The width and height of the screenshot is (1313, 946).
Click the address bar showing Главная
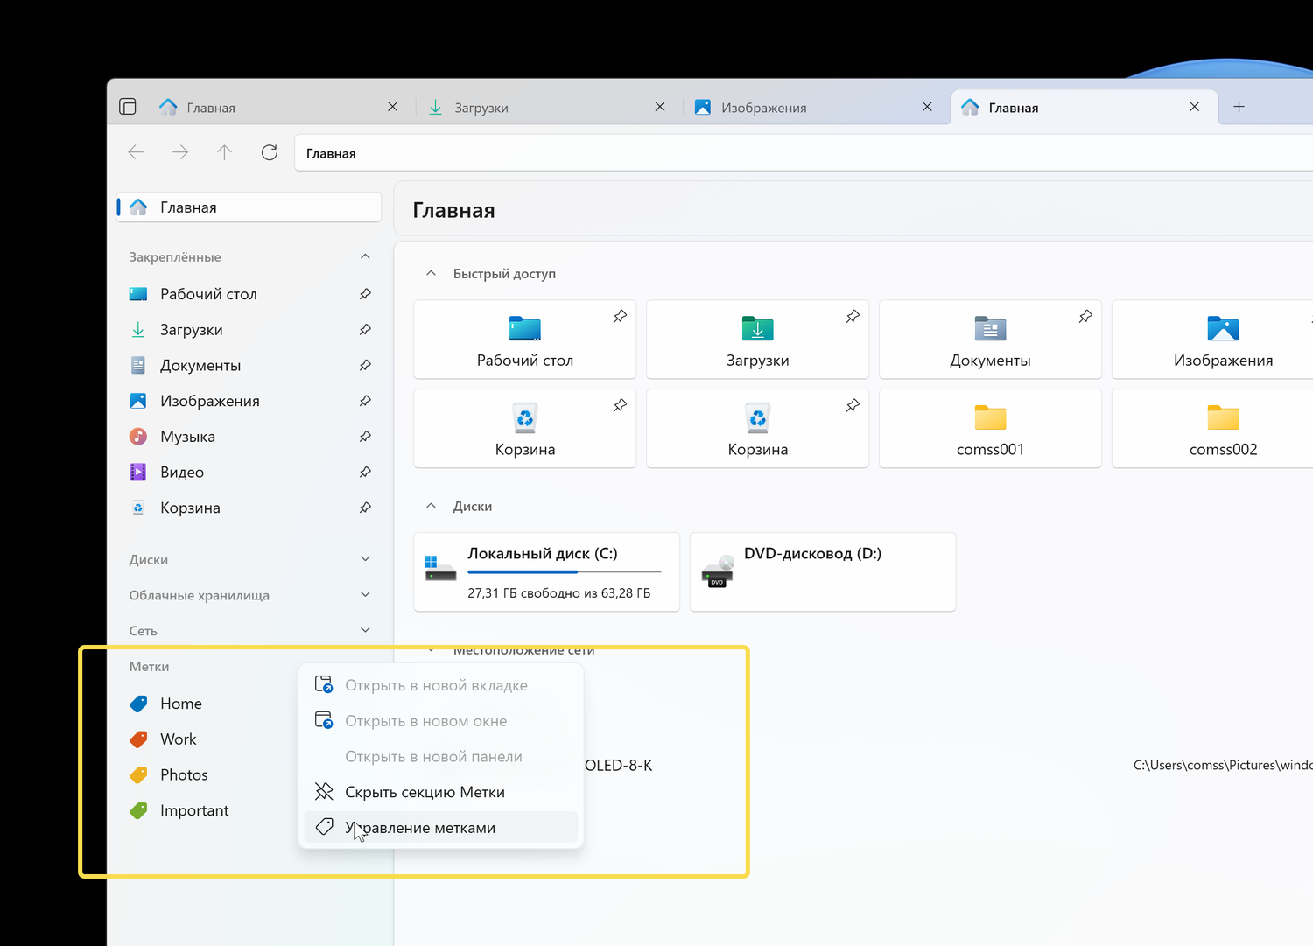[x=804, y=153]
